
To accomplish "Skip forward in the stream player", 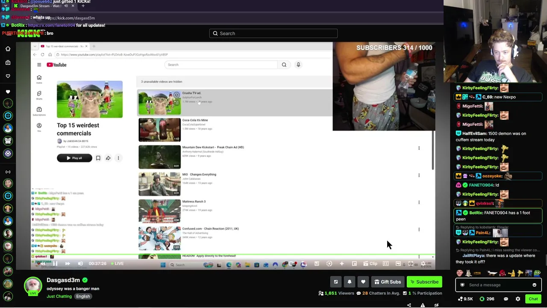I will (x=68, y=264).
